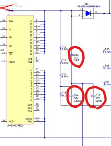Viewport: 111px width, 146px height.
Task: Click pin number 33 beside CS
Action: tap(4, 44)
